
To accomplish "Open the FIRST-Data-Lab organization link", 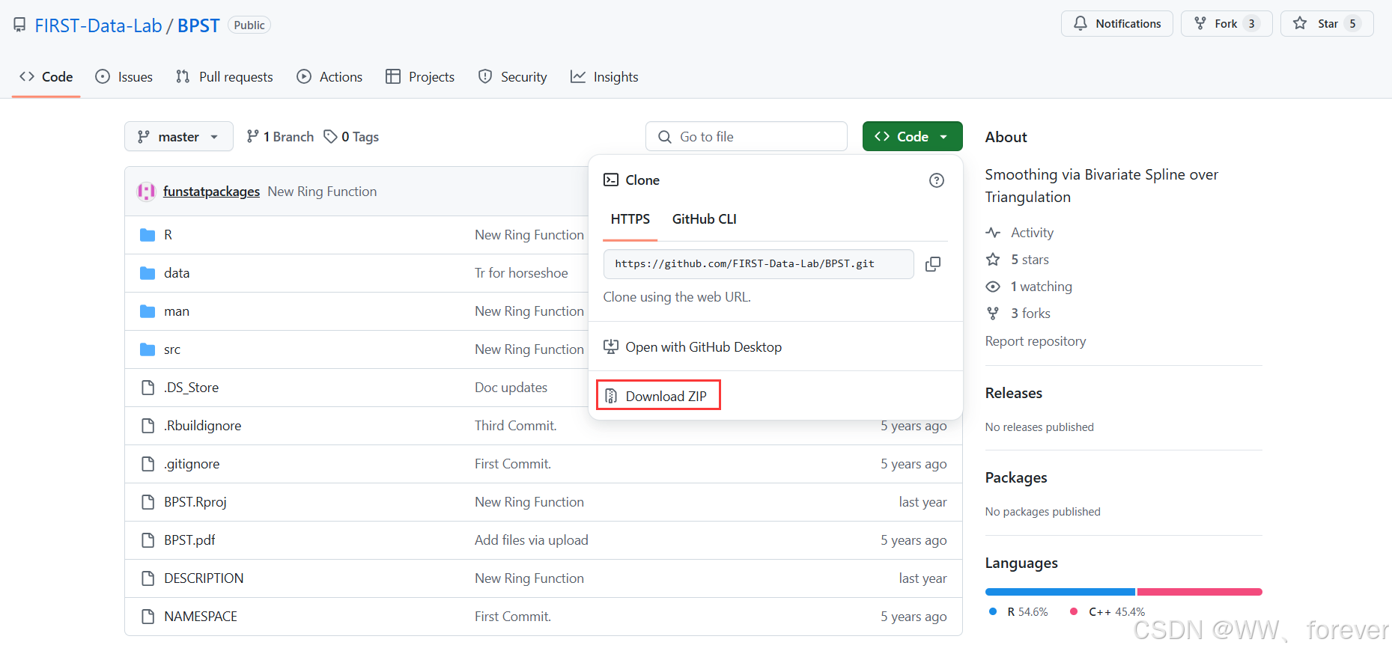I will click(98, 25).
